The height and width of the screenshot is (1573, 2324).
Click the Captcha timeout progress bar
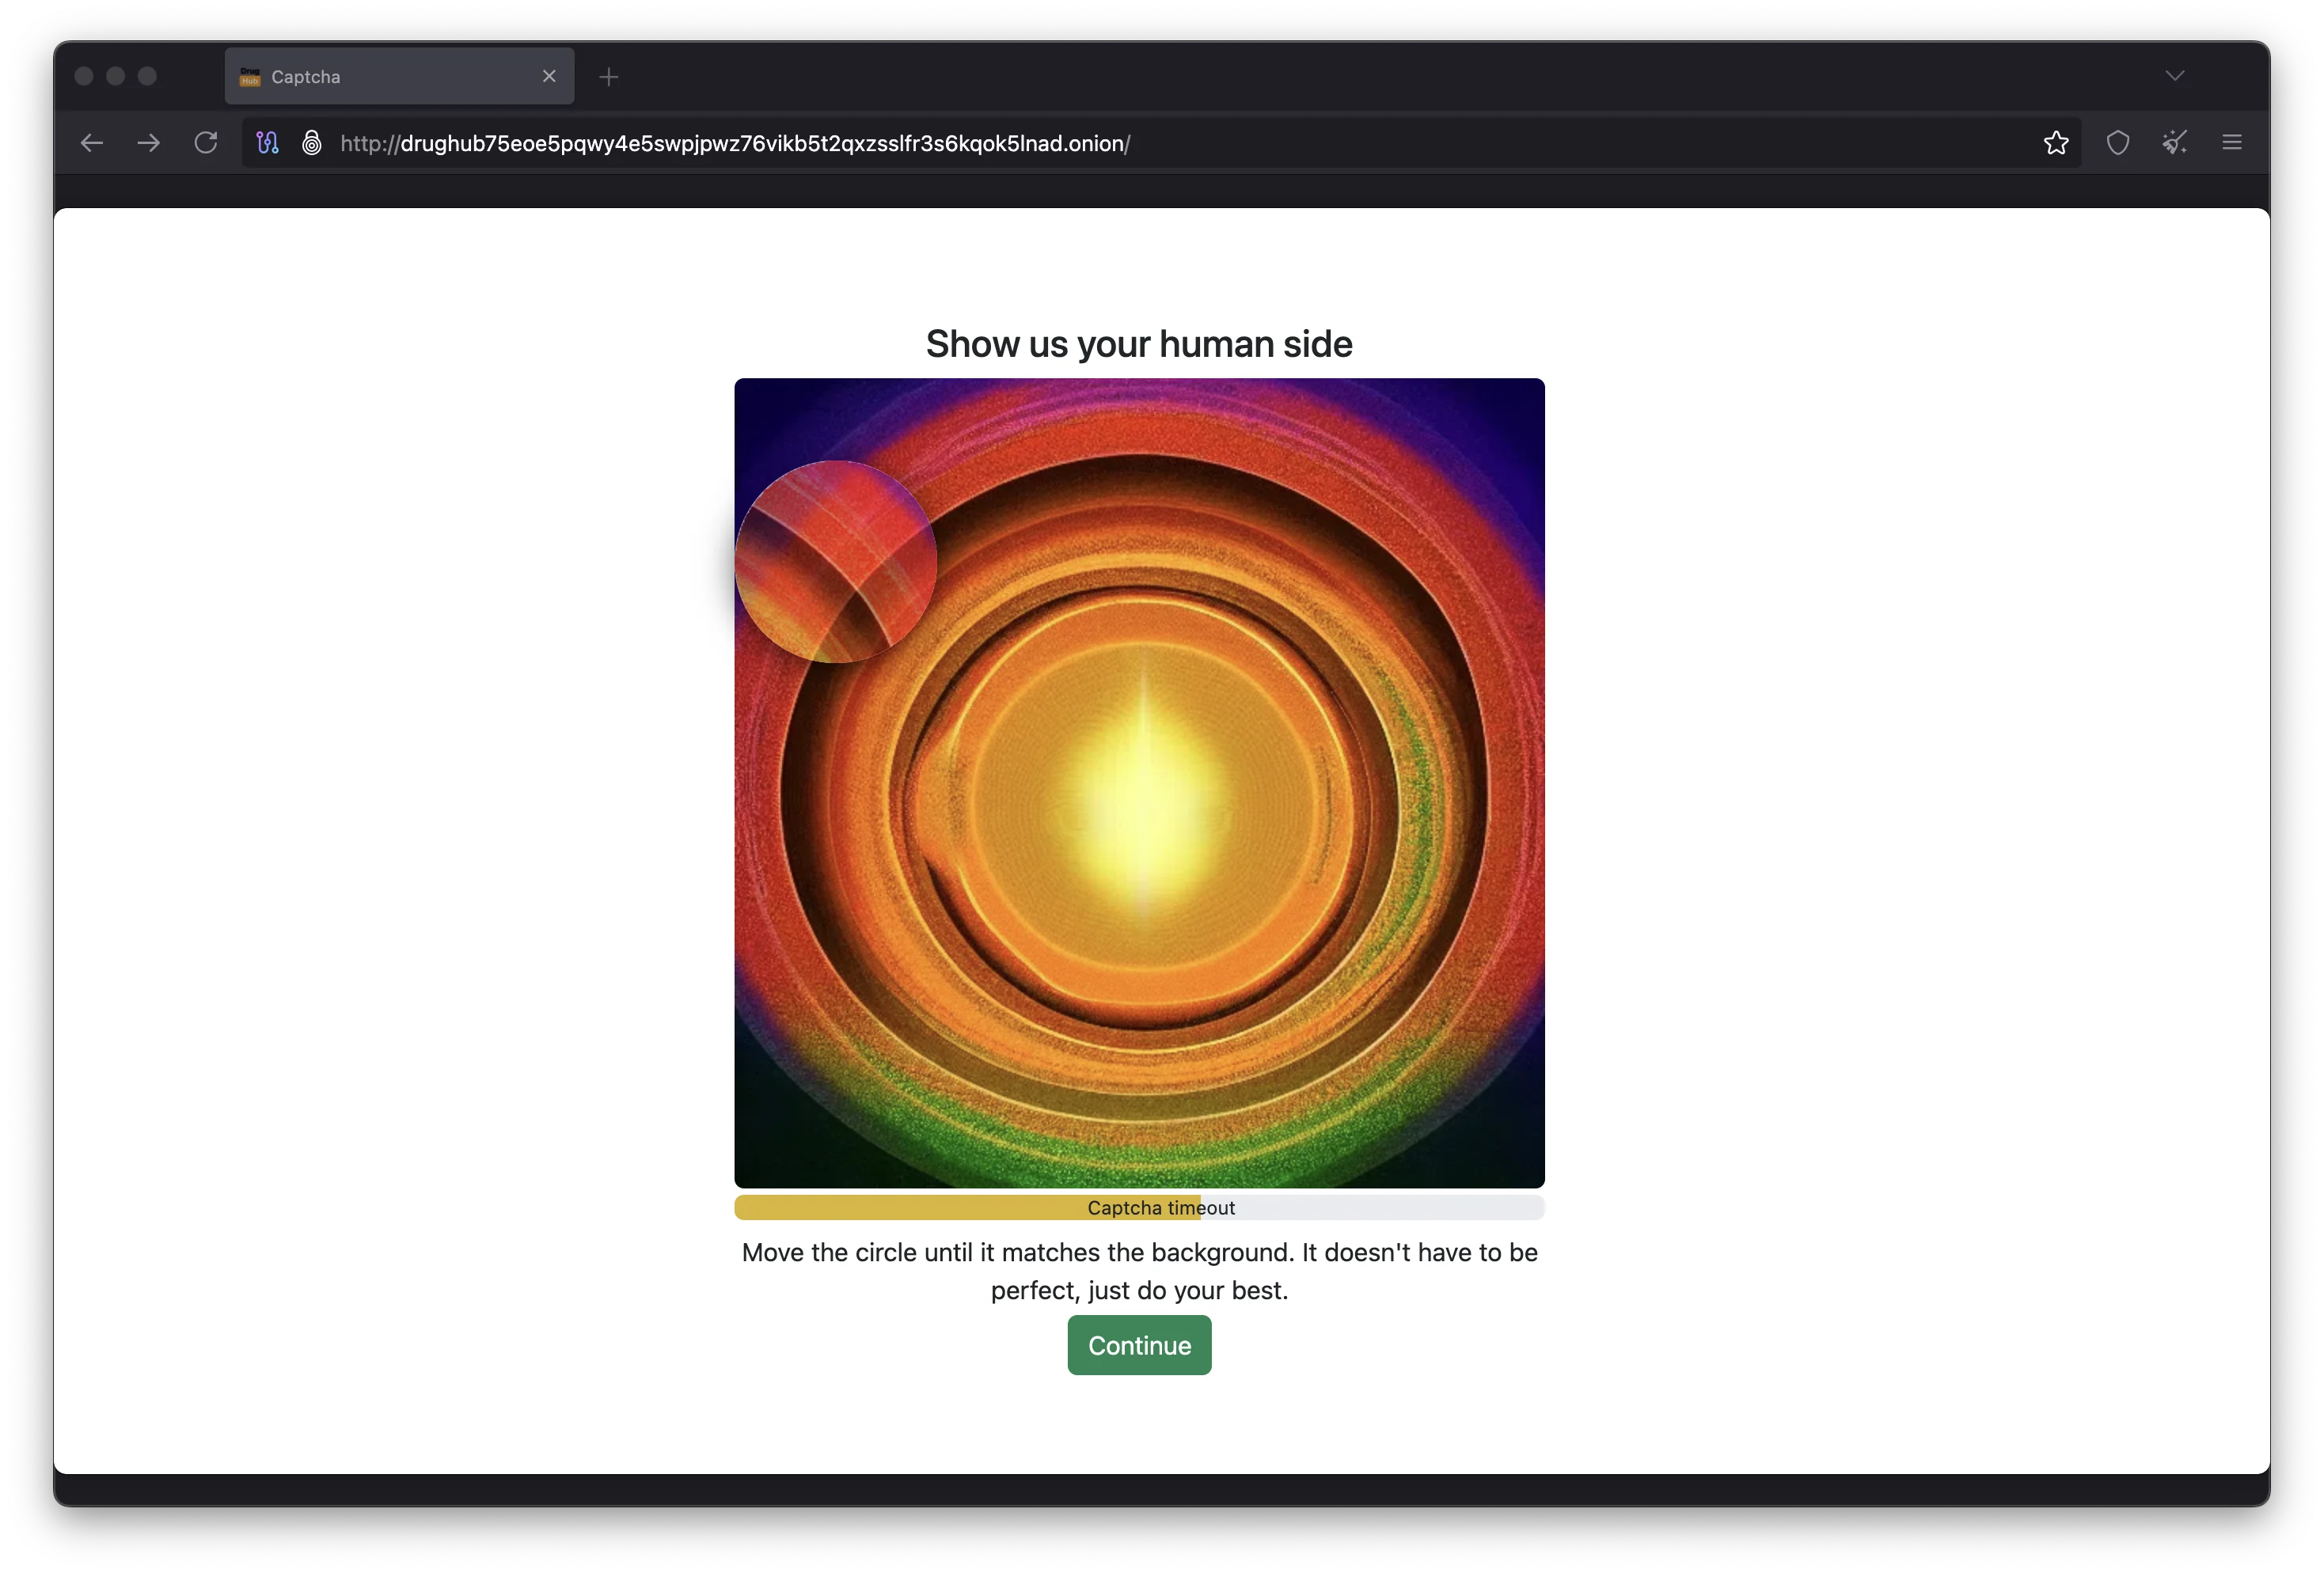click(1139, 1207)
